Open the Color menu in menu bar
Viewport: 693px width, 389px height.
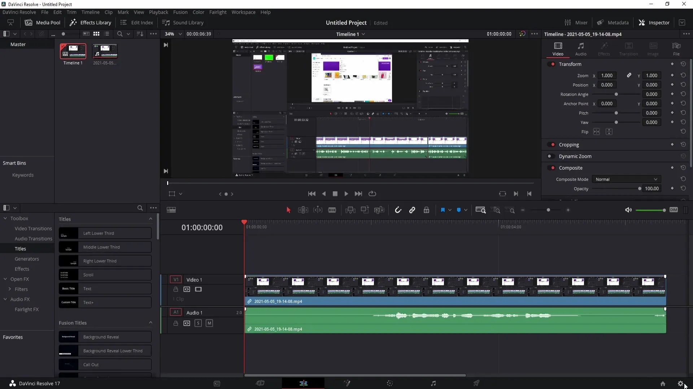tap(199, 12)
